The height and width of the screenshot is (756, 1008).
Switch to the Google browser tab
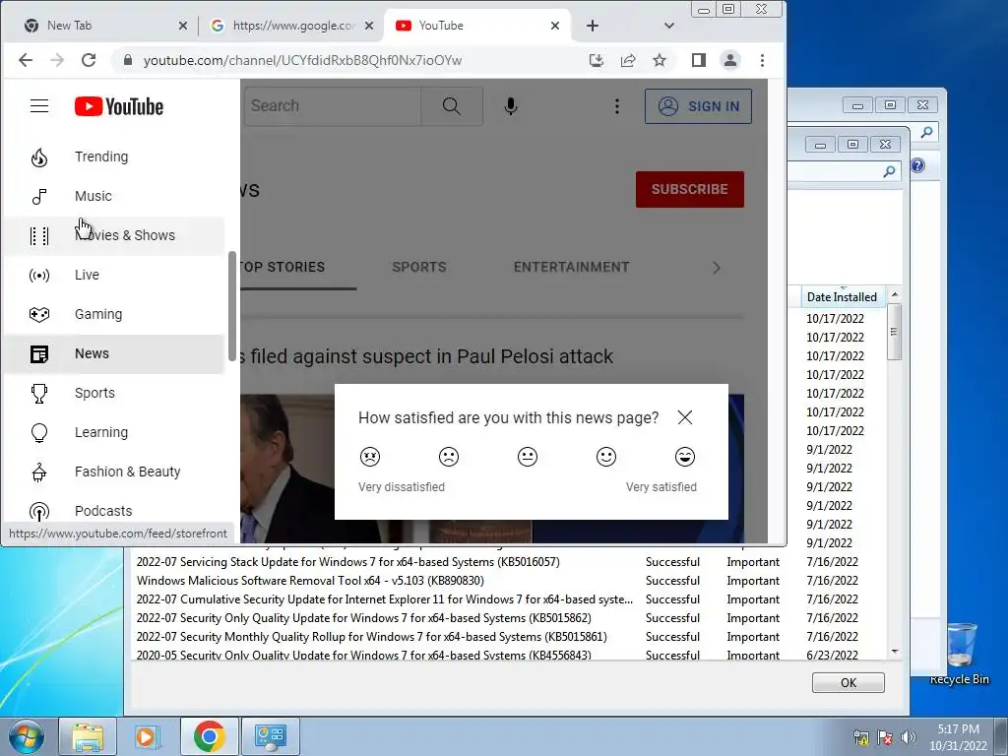(x=288, y=26)
